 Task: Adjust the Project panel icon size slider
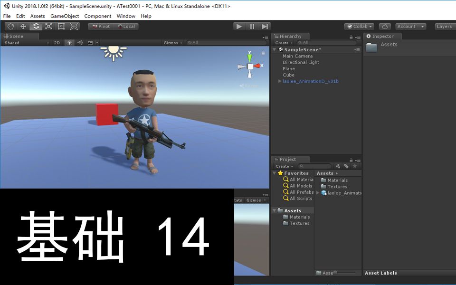pyautogui.click(x=336, y=273)
